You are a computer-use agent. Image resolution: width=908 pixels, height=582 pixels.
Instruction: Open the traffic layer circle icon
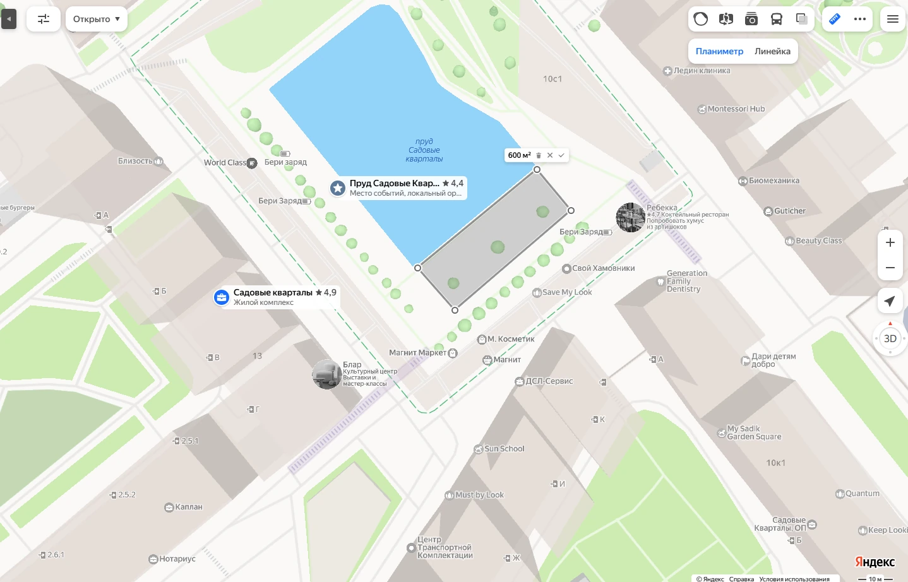(701, 19)
